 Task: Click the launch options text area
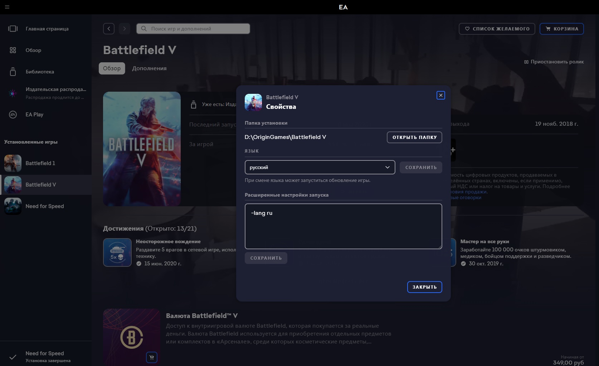[x=344, y=226]
